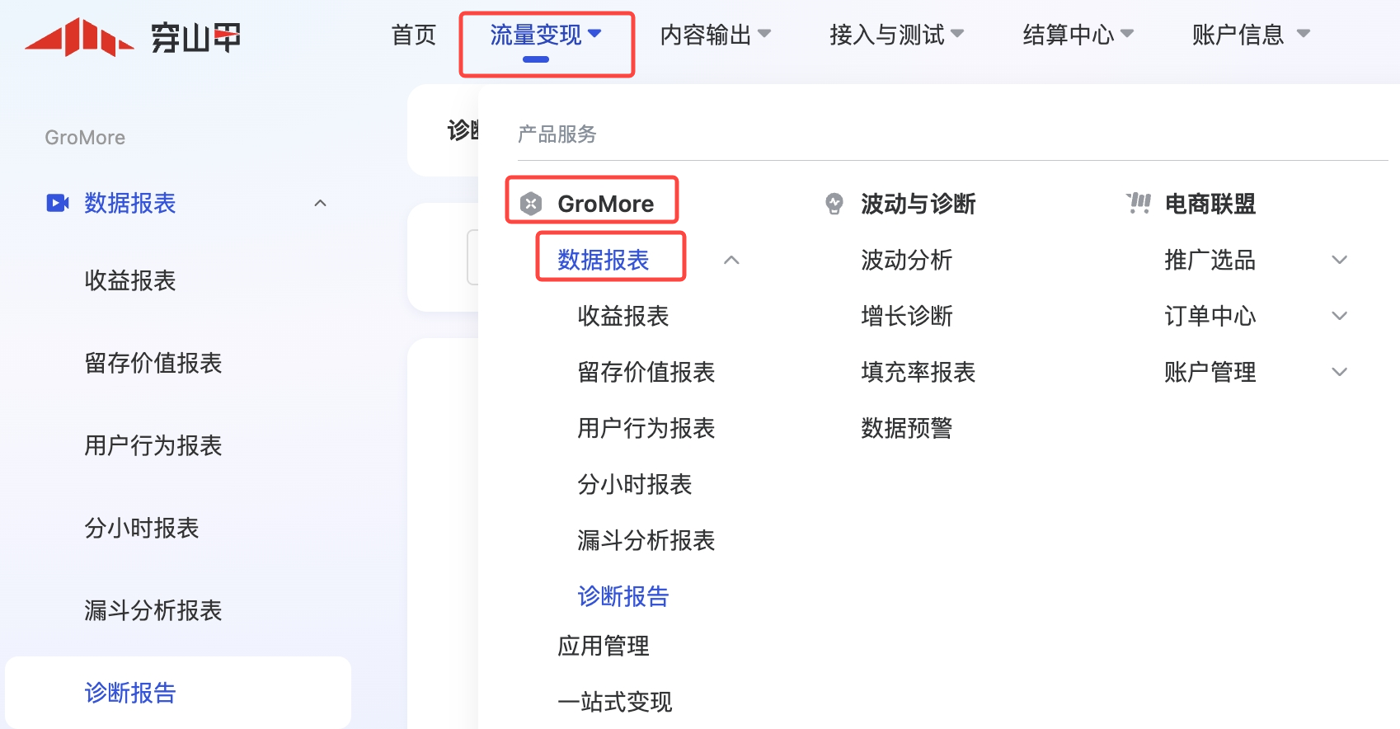
Task: Click the 电商联盟 shopping cart icon
Action: 1139,203
